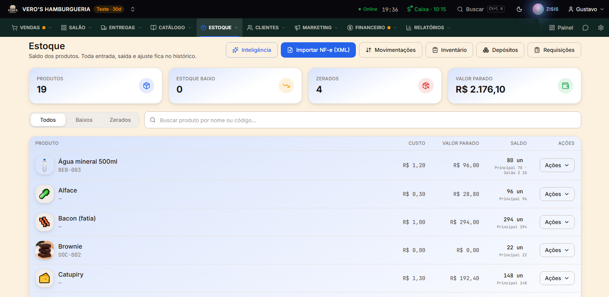Click the product search input field
This screenshot has height=297, width=609.
(362, 120)
